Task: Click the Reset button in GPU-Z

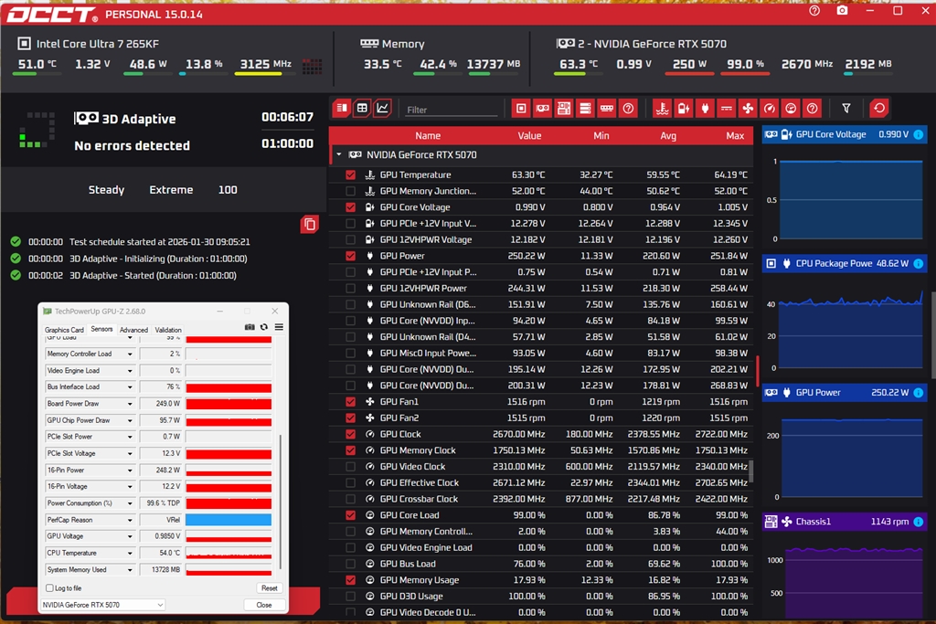Action: pos(270,588)
